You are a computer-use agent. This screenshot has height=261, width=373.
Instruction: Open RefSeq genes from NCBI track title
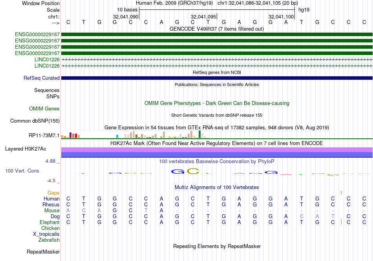[217, 72]
